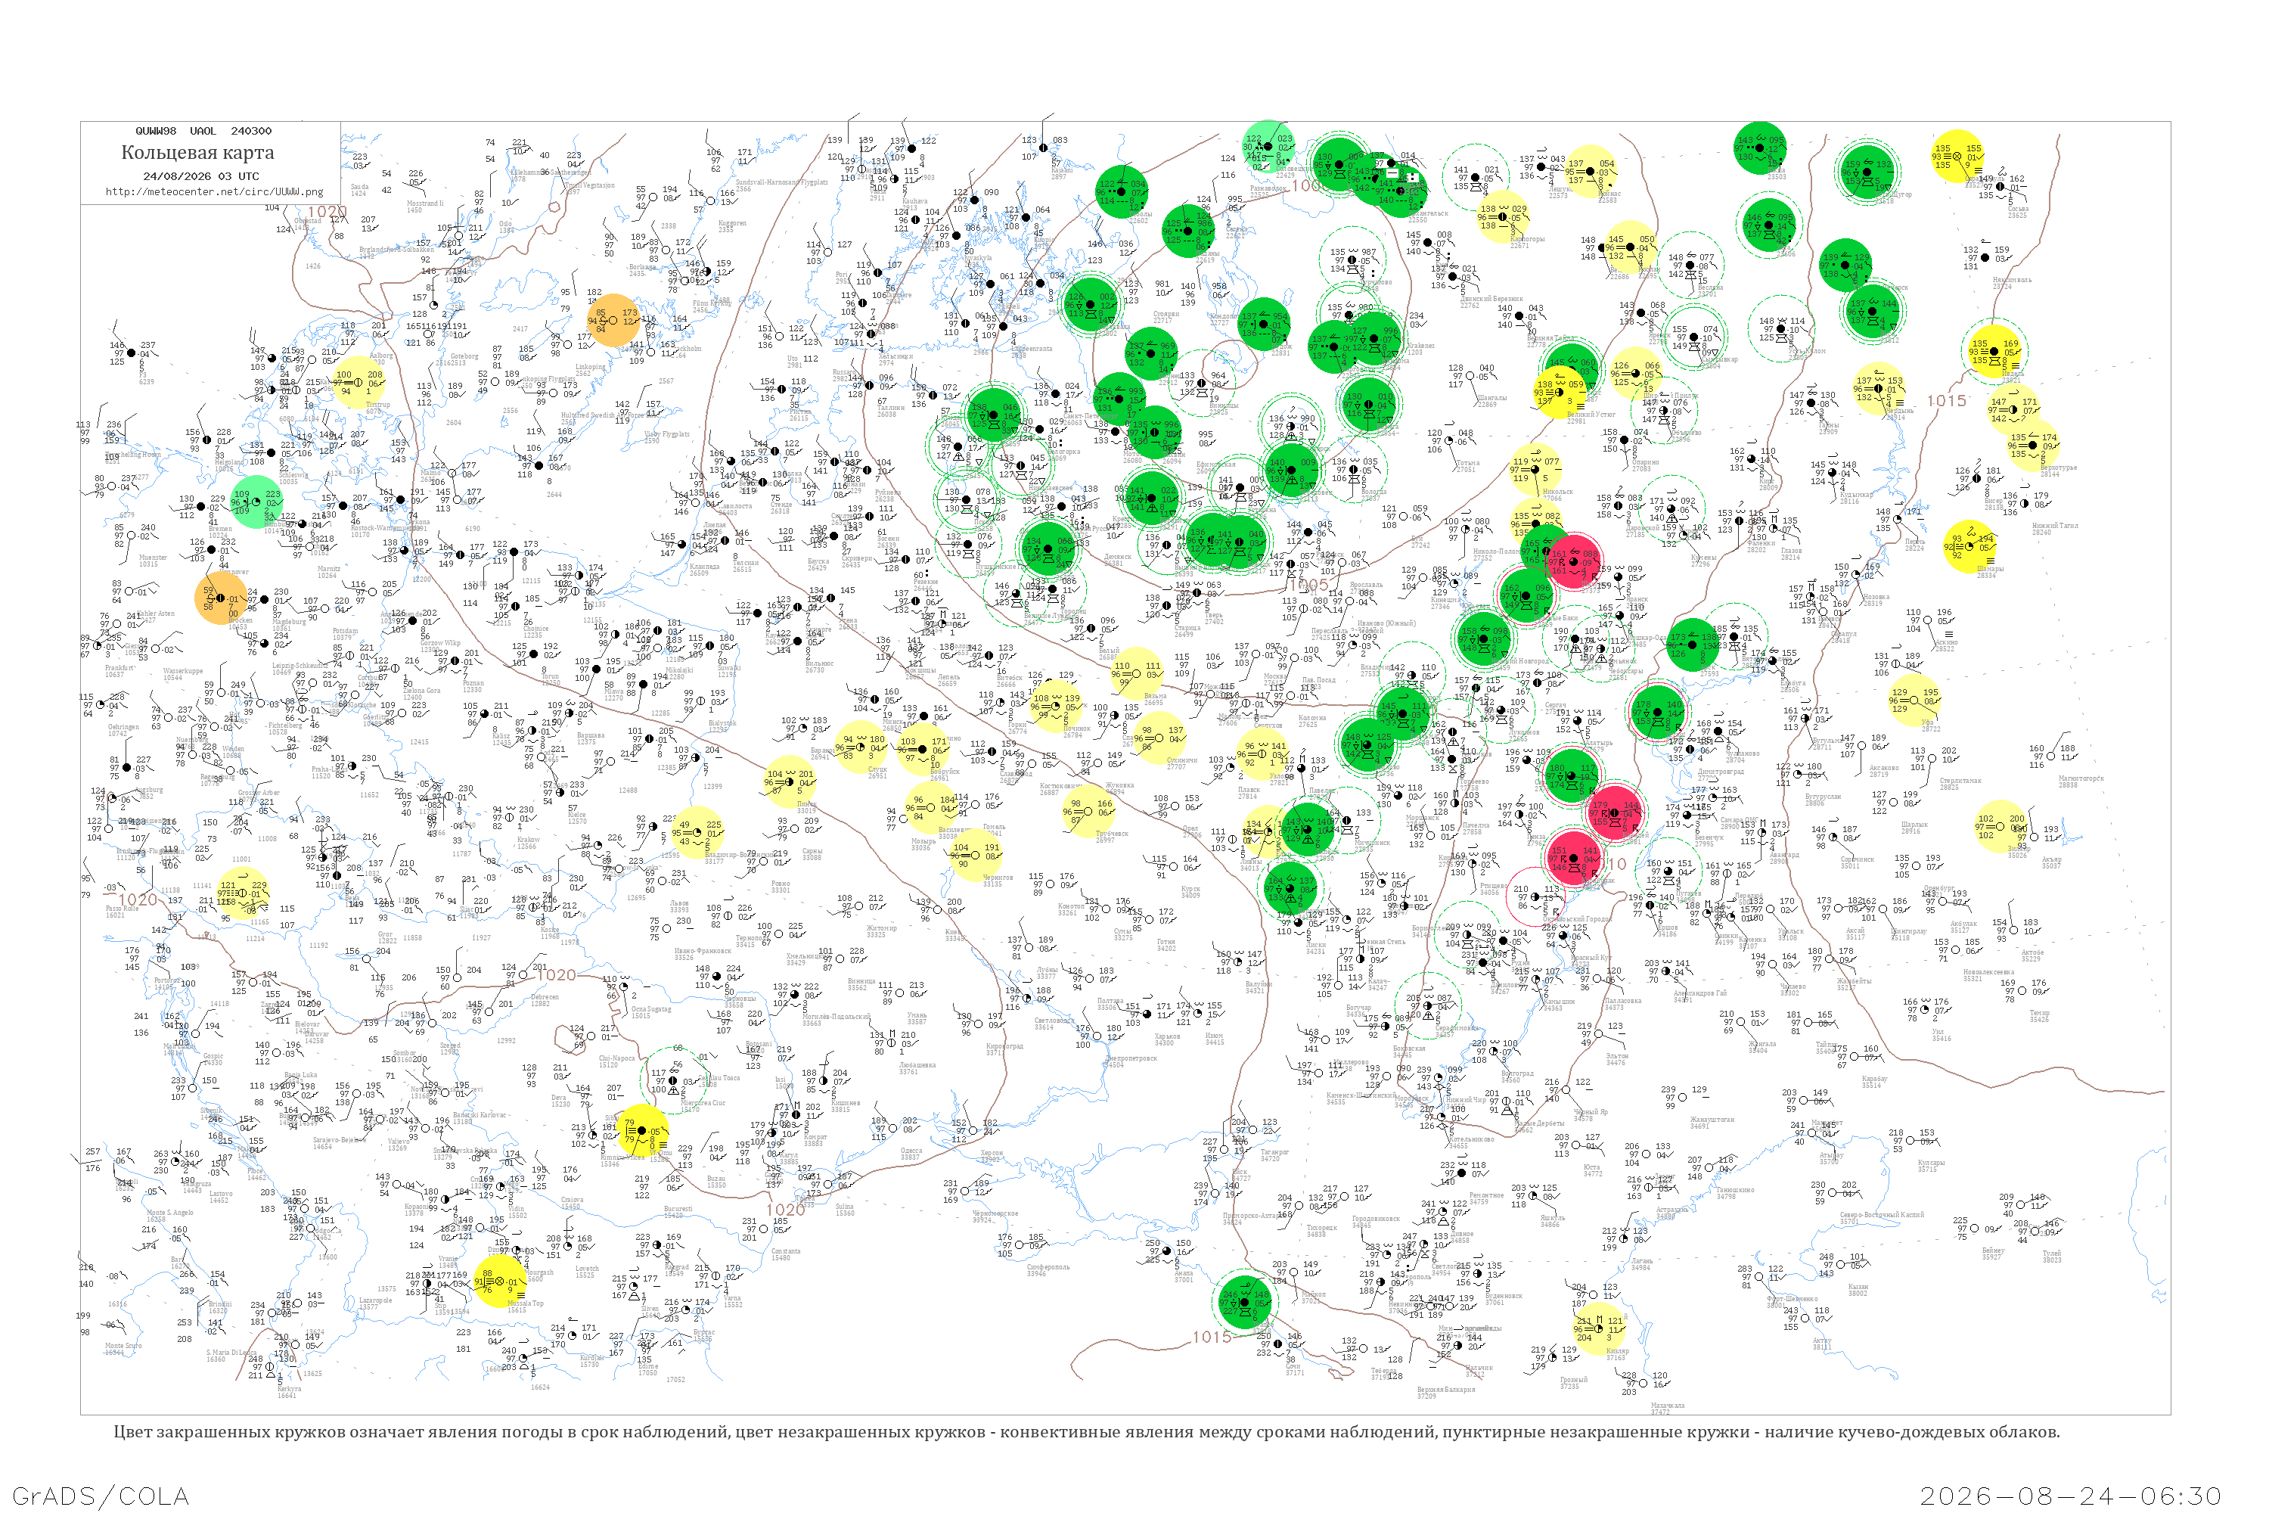The height and width of the screenshot is (1513, 2269).
Task: Select the green station circle showing 173 138
Action: 1692,645
